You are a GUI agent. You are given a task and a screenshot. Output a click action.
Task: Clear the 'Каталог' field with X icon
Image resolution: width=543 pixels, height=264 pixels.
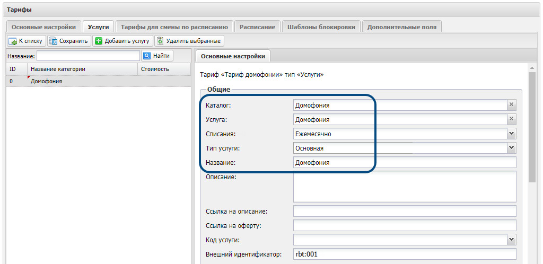(511, 105)
